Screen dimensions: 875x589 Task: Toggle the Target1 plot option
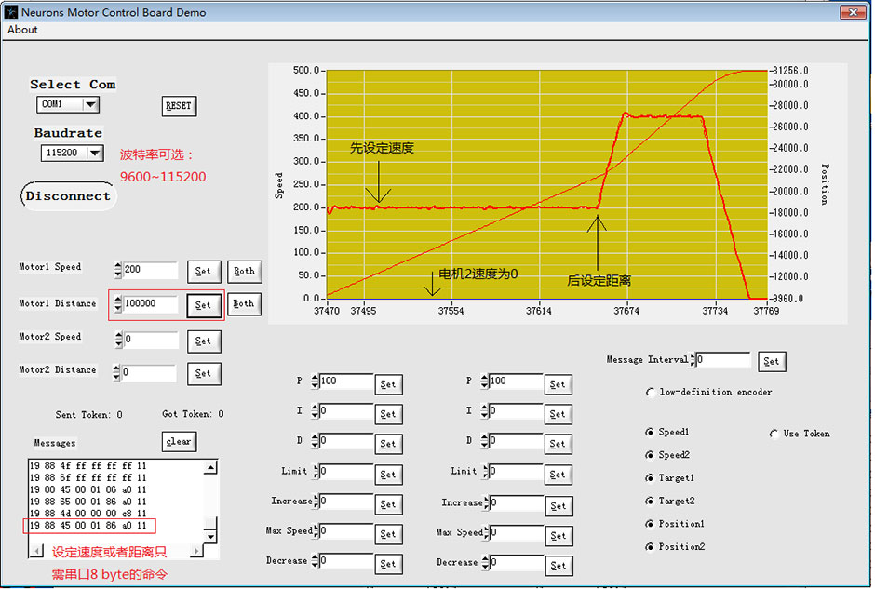650,478
